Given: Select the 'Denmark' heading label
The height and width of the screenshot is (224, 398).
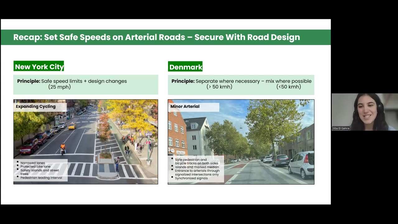Looking at the screenshot, I should pos(185,67).
